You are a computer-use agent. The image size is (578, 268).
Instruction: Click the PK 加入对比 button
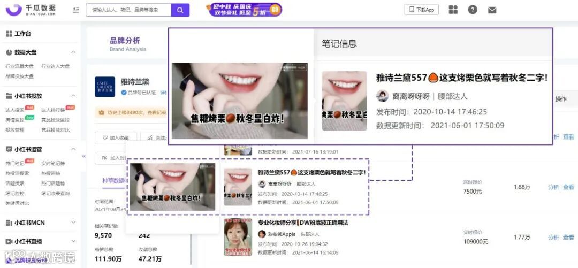[x=110, y=158]
